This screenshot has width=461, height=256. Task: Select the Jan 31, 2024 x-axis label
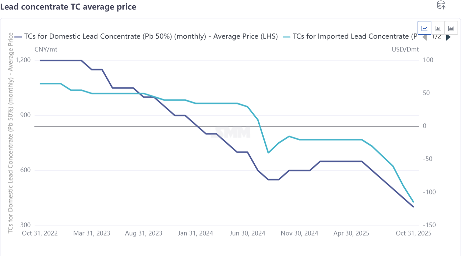coord(195,233)
